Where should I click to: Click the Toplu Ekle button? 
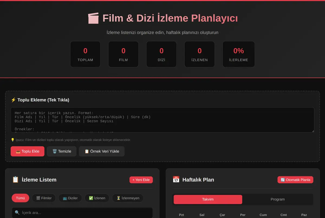click(27, 151)
